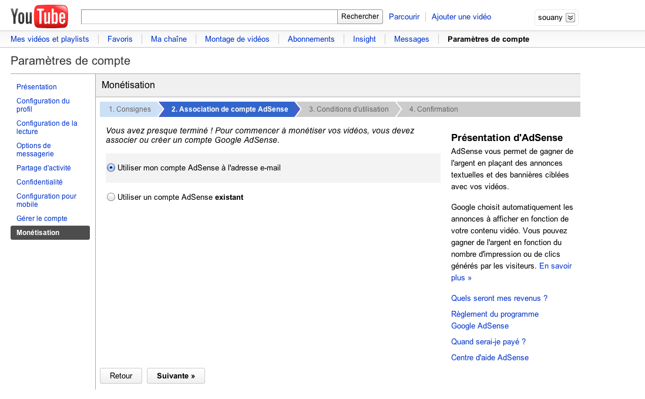Open Partage d'activité settings
The width and height of the screenshot is (645, 399).
pos(43,168)
